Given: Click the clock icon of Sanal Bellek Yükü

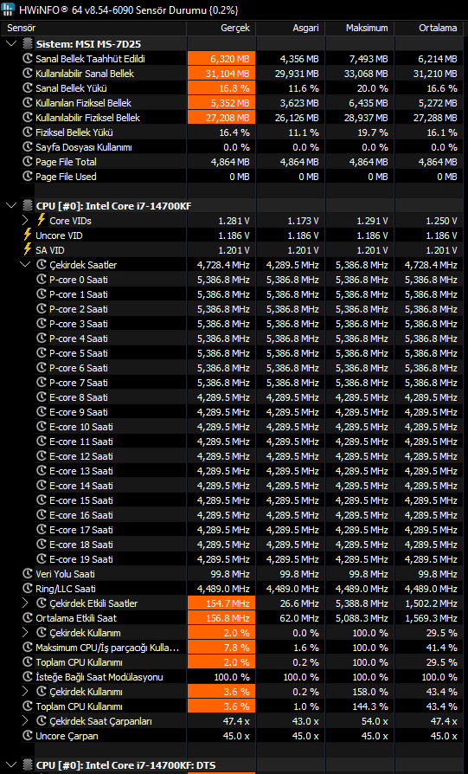Looking at the screenshot, I should click(x=28, y=88).
